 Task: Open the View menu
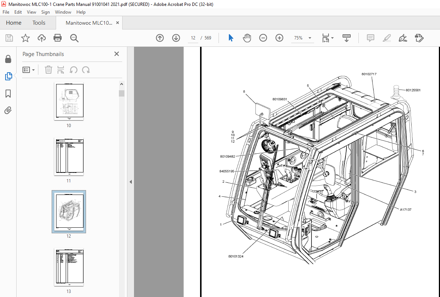tap(31, 12)
